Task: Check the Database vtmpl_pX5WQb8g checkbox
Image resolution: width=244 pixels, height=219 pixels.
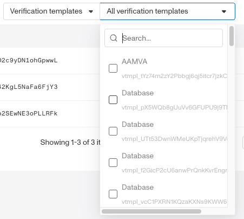Action: tap(113, 100)
